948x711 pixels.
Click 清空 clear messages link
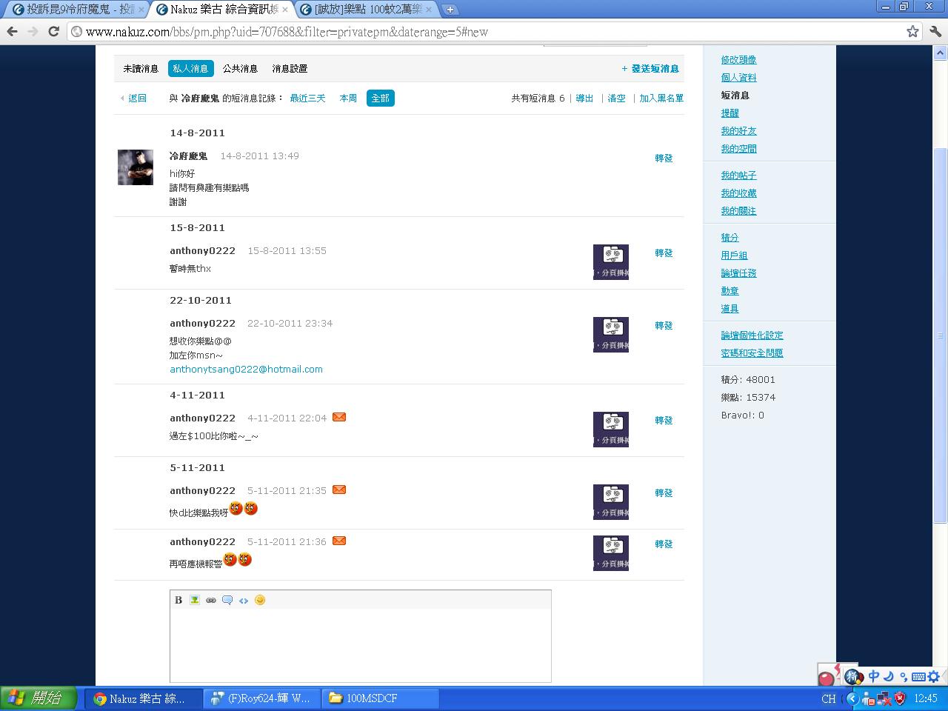point(616,98)
